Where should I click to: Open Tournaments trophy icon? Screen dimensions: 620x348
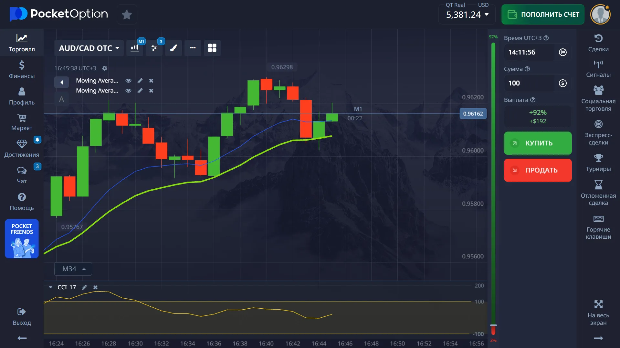pyautogui.click(x=598, y=163)
